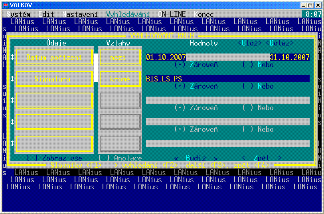Click the up-down arrow beside Datum pořízení
This screenshot has height=214, width=324.
12,57
